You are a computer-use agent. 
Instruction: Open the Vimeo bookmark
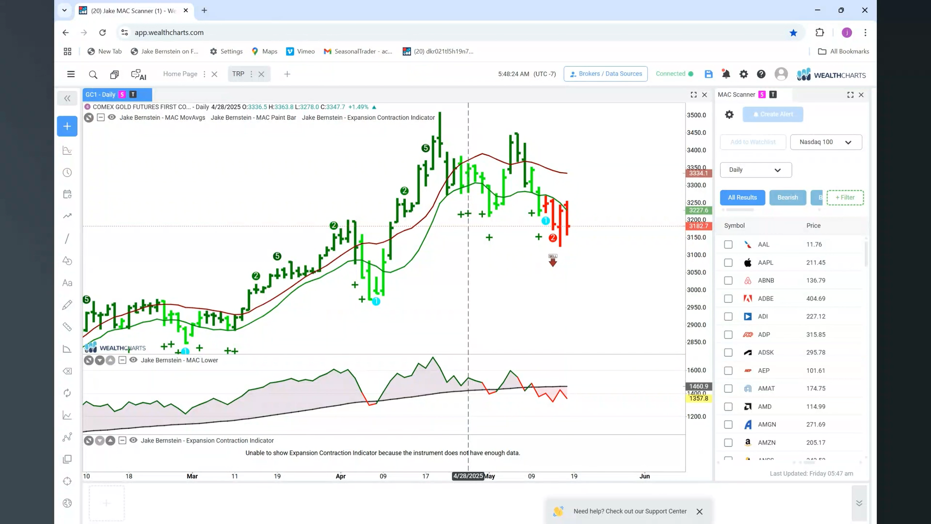click(300, 51)
